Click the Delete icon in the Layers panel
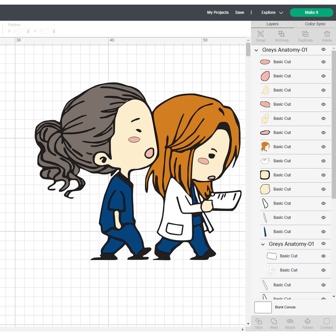Image resolution: width=336 pixels, height=336 pixels. pos(327,34)
